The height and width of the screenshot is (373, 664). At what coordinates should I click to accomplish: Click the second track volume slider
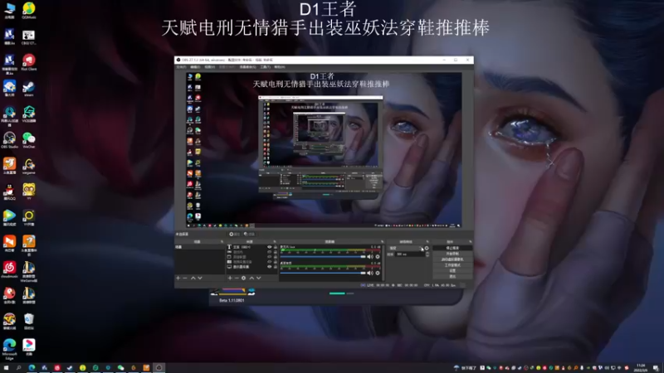tap(323, 274)
